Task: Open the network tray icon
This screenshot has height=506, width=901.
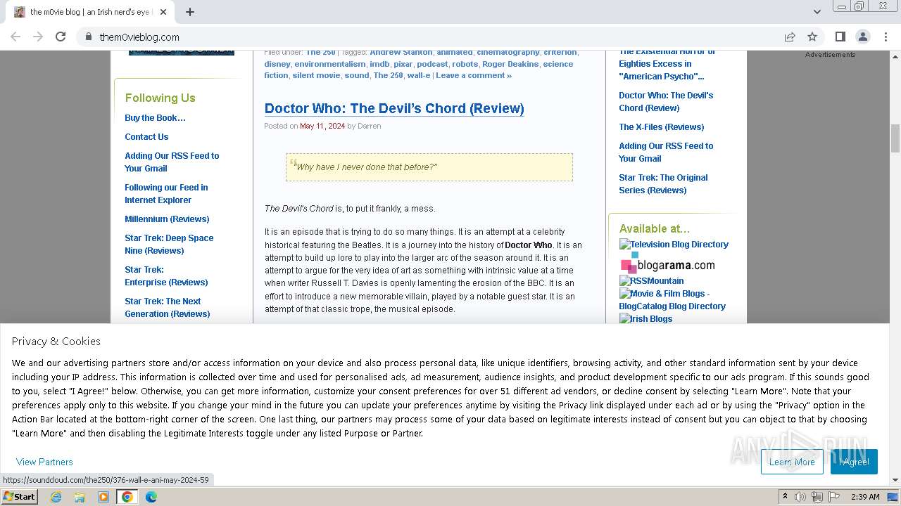Action: click(x=817, y=497)
